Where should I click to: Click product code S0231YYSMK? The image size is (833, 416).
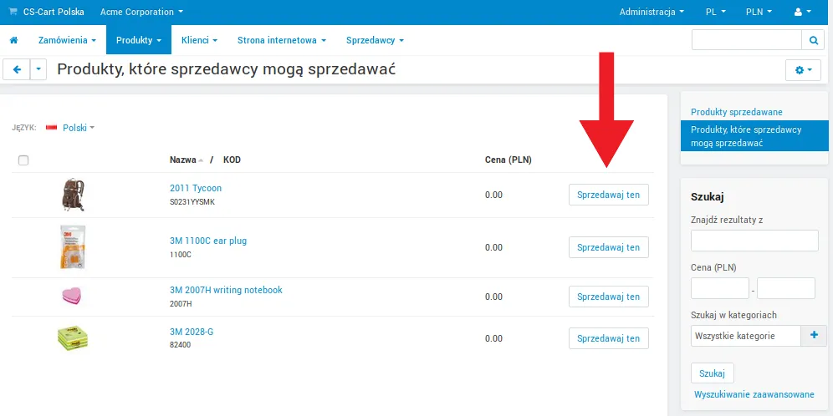192,202
